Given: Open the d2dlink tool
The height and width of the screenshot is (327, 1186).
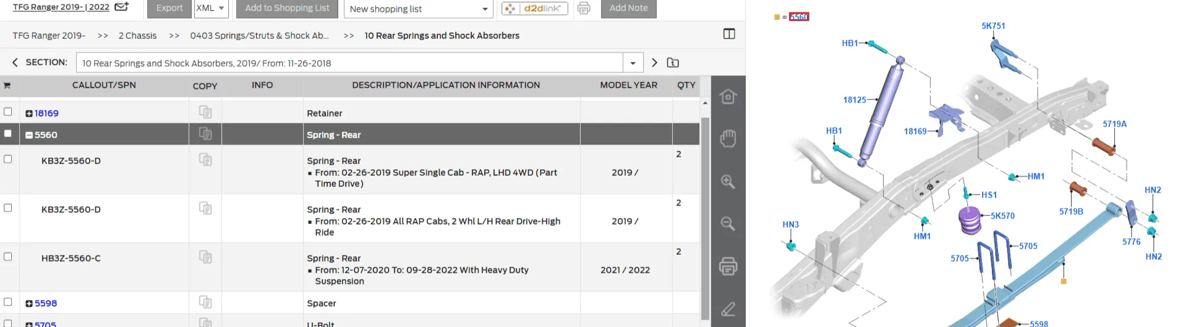Looking at the screenshot, I should tap(535, 9).
